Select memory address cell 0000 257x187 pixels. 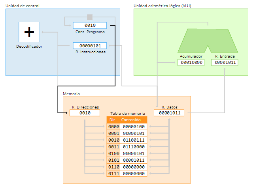tap(113, 127)
